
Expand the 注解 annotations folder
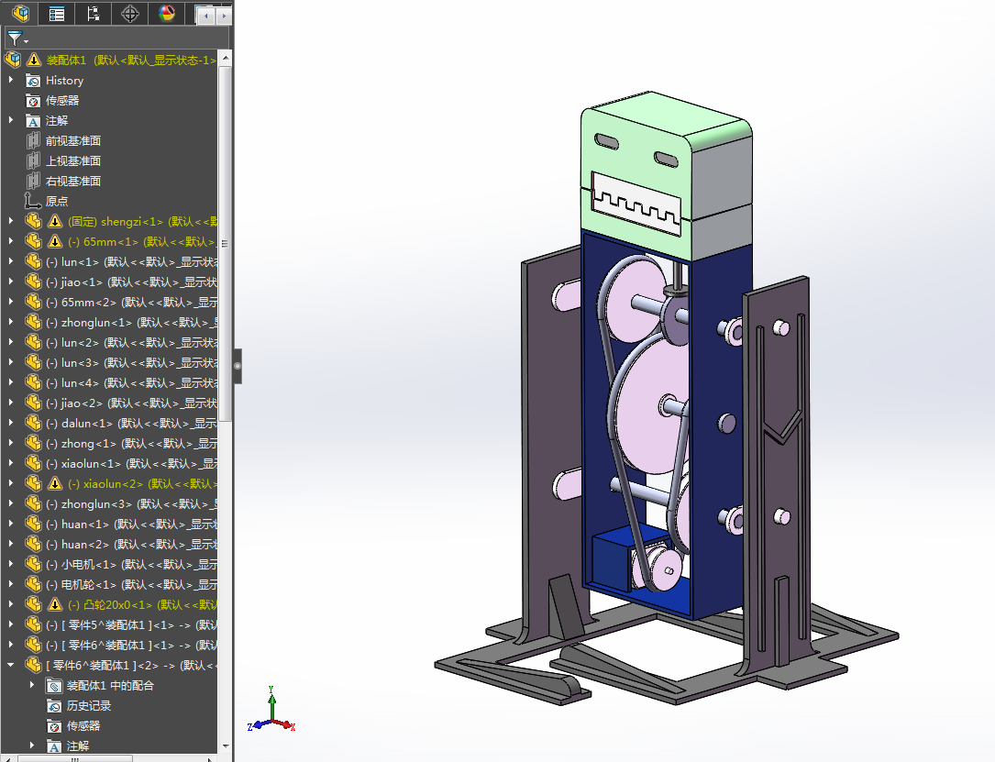(x=11, y=120)
